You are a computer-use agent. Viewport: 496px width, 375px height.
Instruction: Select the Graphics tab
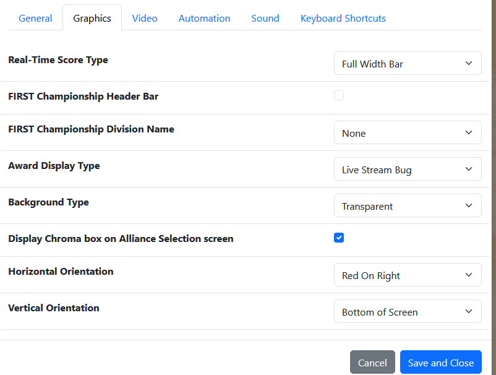(x=92, y=18)
